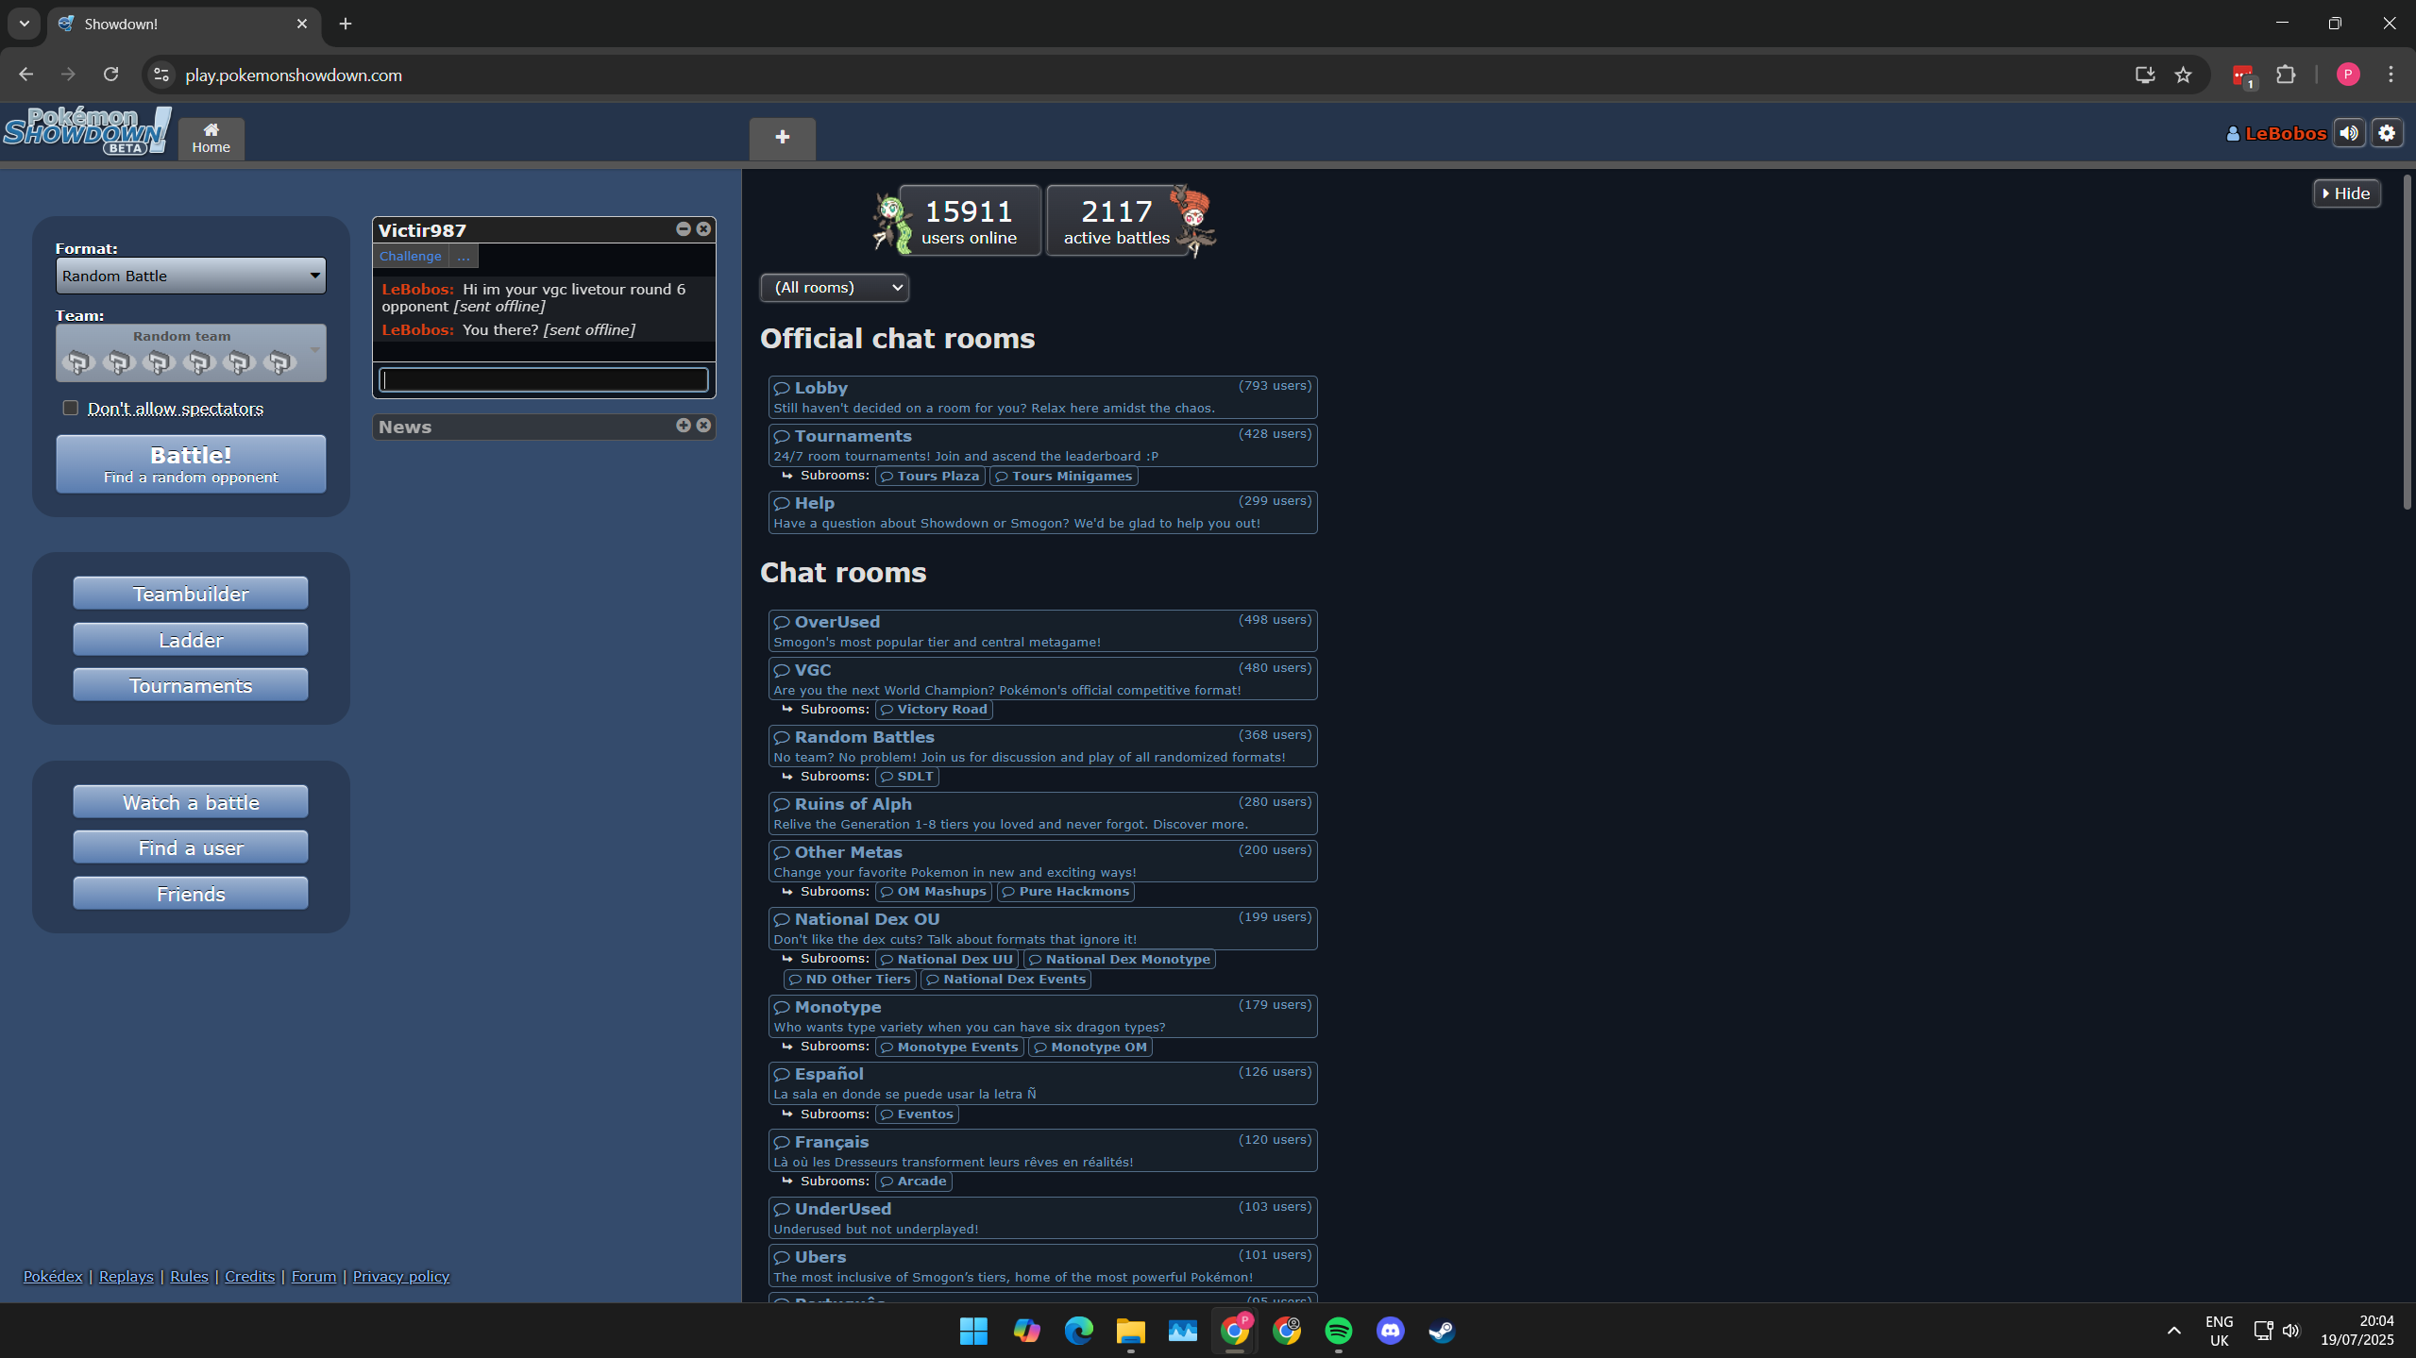Image resolution: width=2416 pixels, height=1358 pixels.
Task: Open a new browser tab
Action: (x=346, y=24)
